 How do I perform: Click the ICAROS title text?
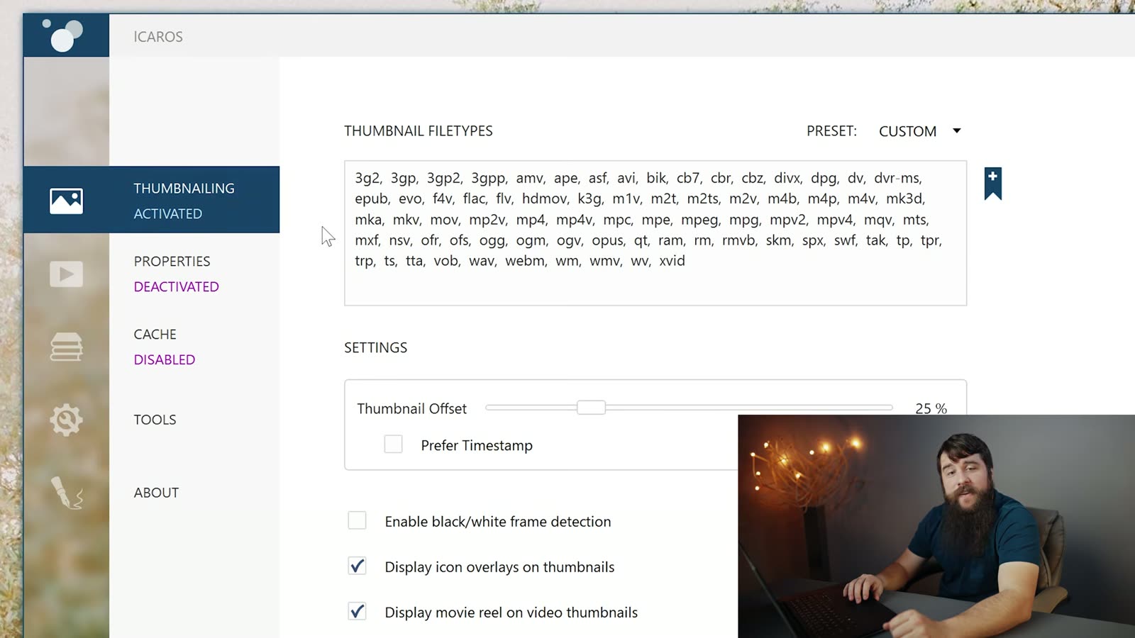pyautogui.click(x=158, y=37)
